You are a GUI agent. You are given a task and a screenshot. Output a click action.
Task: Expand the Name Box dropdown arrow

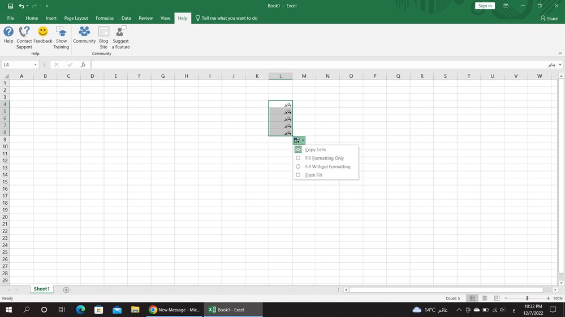(x=35, y=65)
